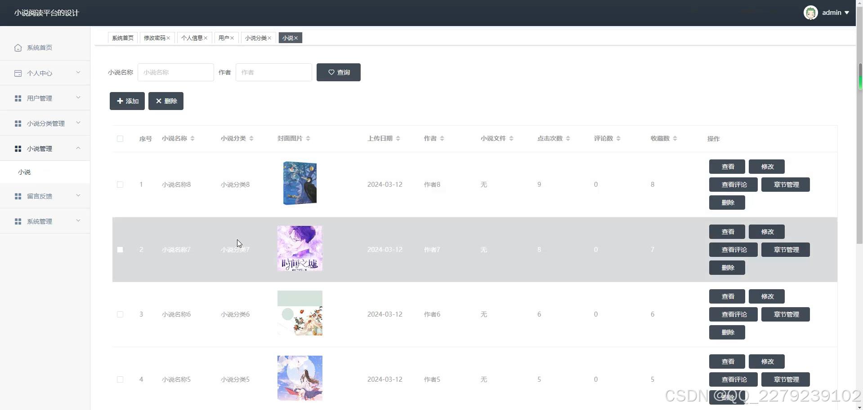Click the 章节管理 button for 小说名称6
863x410 pixels.
coord(785,314)
